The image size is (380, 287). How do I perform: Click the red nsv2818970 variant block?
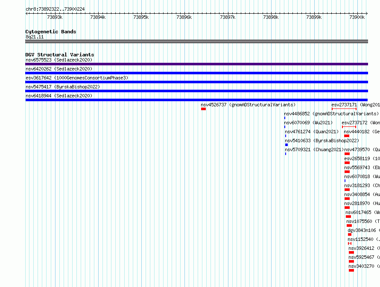click(x=347, y=208)
